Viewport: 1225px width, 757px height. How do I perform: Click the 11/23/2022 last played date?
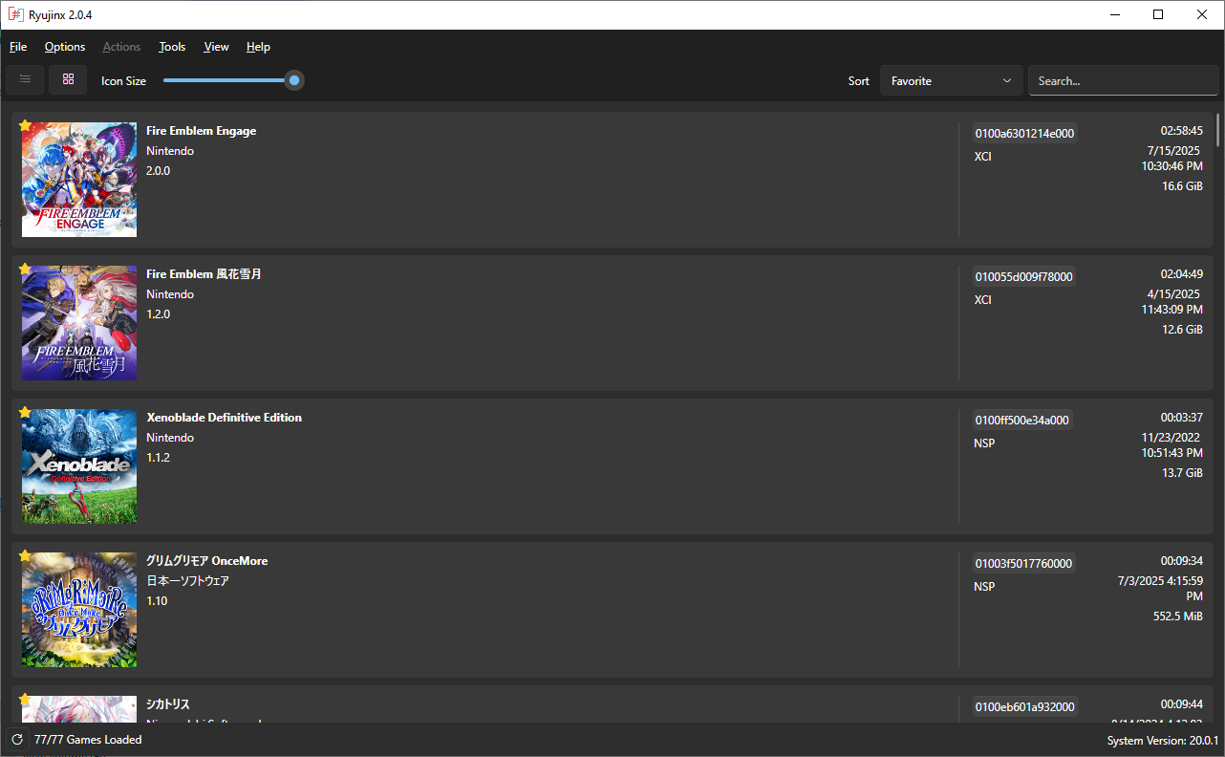tap(1172, 445)
